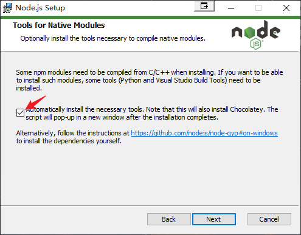Image resolution: width=301 pixels, height=235 pixels.
Task: Click the greyed-out maximize button
Action: click(258, 8)
